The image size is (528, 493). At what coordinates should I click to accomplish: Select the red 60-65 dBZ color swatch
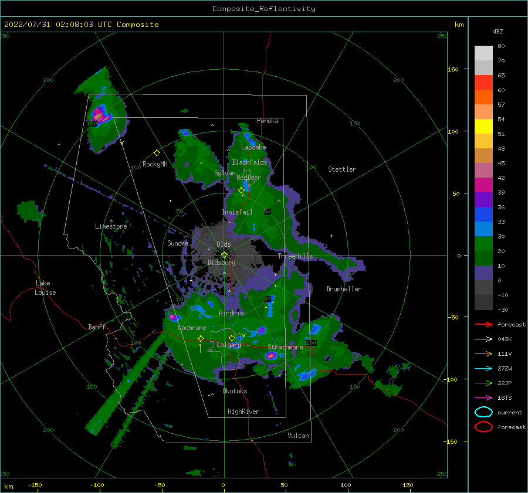483,83
